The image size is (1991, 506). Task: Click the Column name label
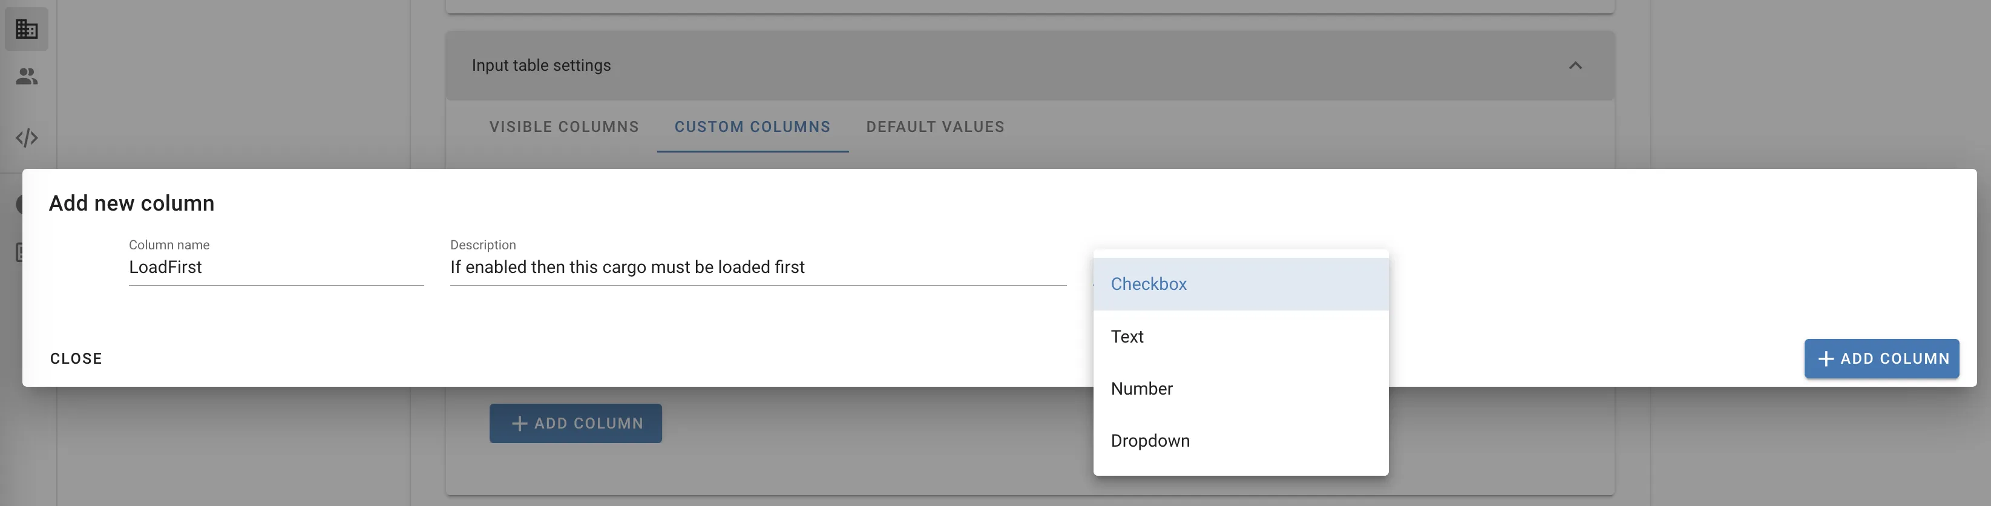click(168, 245)
